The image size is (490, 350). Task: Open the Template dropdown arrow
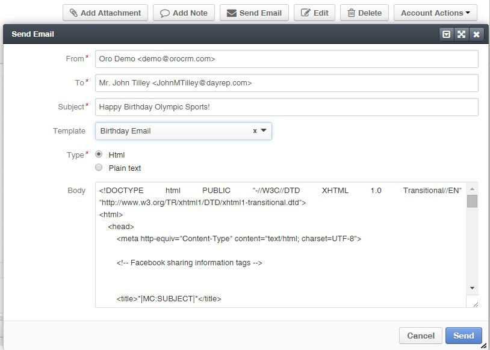pos(264,130)
